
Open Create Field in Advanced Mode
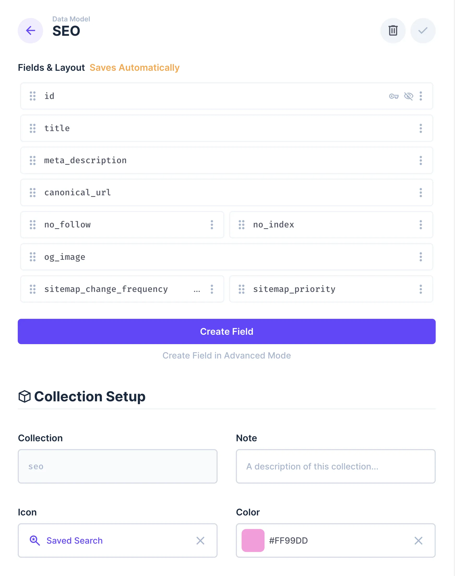tap(226, 355)
